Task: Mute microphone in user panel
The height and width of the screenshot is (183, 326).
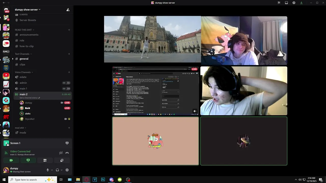Action: [x=48, y=170]
